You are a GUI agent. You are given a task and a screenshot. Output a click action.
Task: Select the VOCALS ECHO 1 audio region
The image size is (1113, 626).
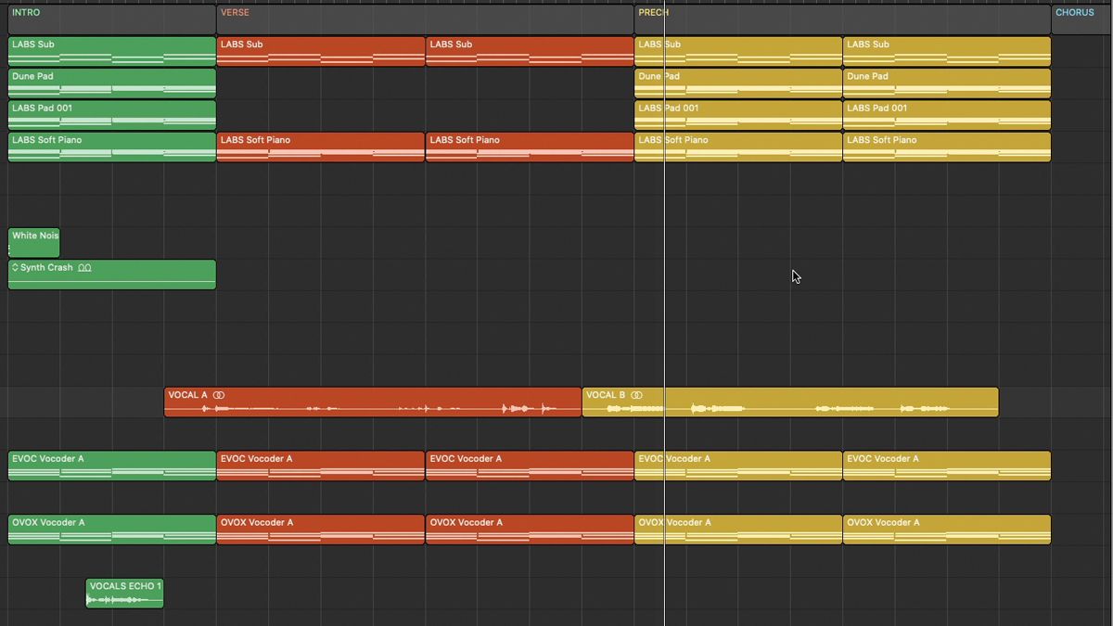point(123,592)
